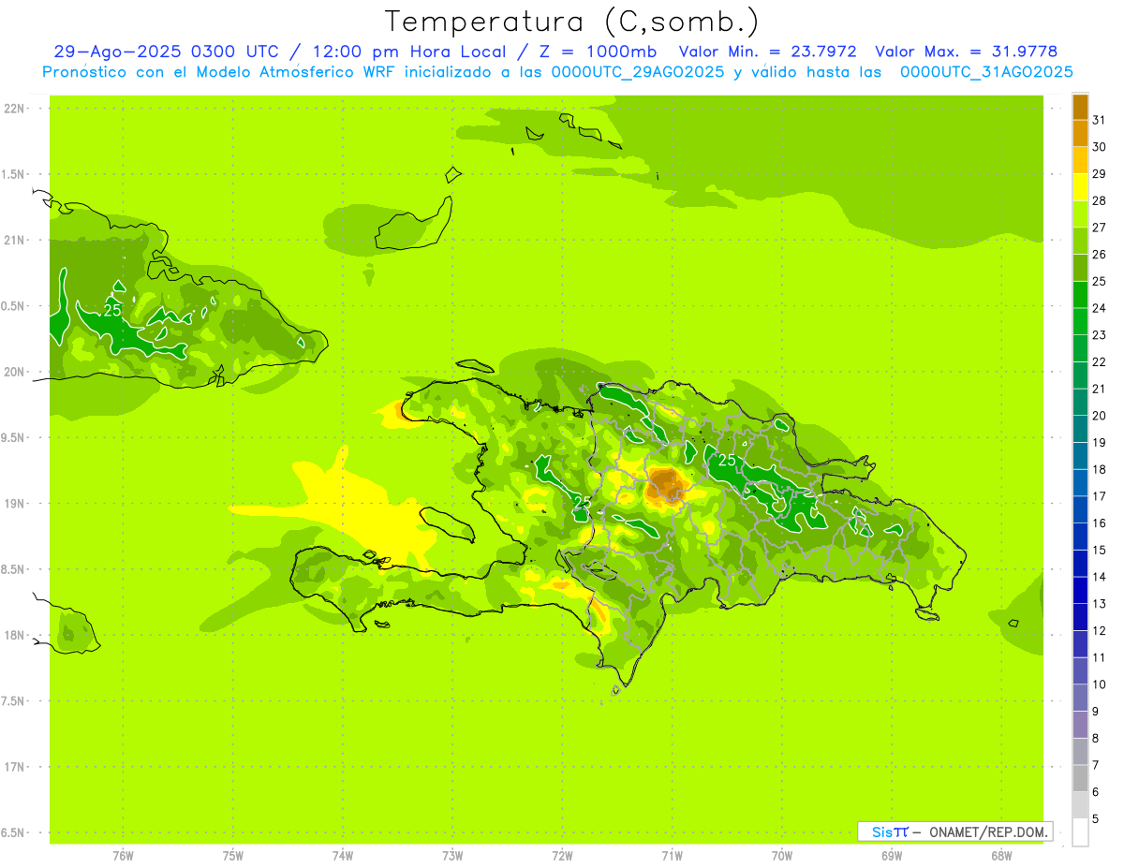Click '0000UTC_29AGO2025' initialization time text
The width and height of the screenshot is (1124, 868).
point(637,72)
